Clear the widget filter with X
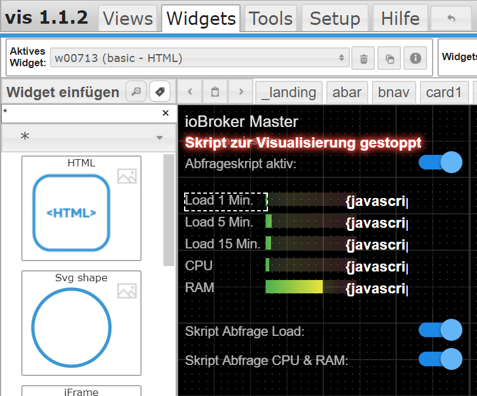Screen dimensions: 477x396 click(x=165, y=113)
